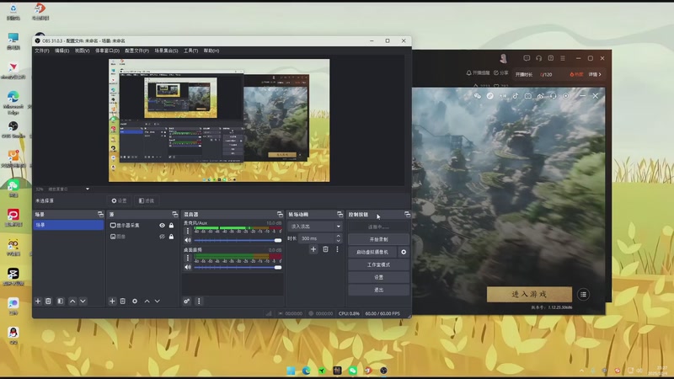The height and width of the screenshot is (379, 674).
Task: Click the yellow enter game button in launcher
Action: [x=529, y=294]
